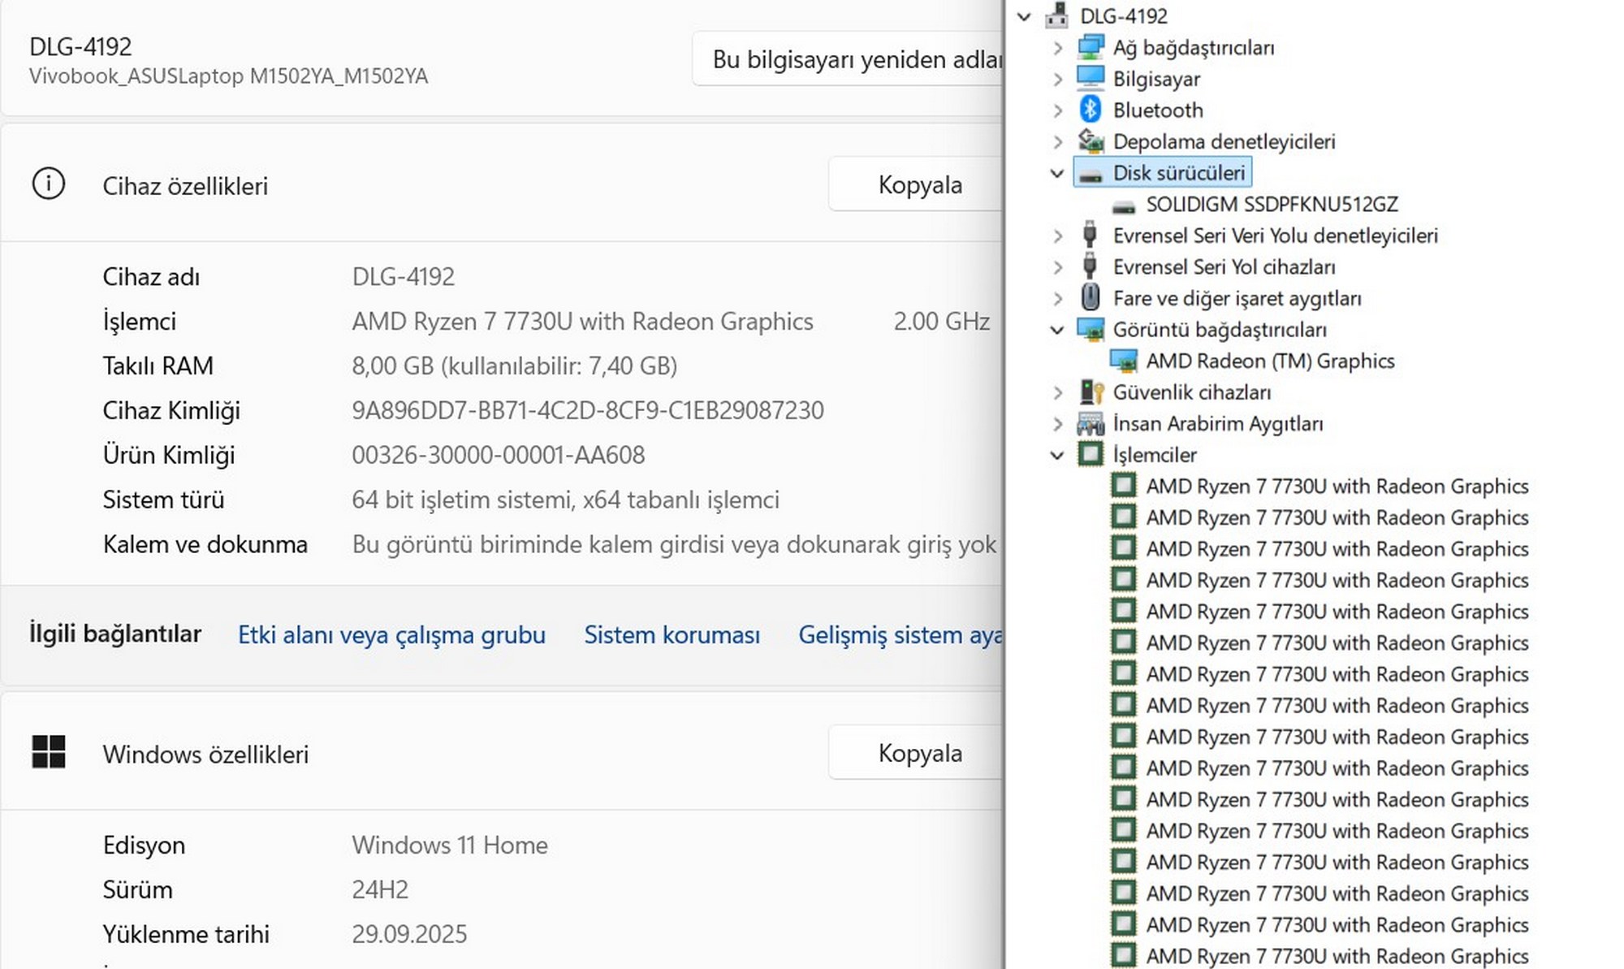Collapse the root DLG-4192 tree node
Screen dimensions: 1624x969
click(x=1024, y=16)
